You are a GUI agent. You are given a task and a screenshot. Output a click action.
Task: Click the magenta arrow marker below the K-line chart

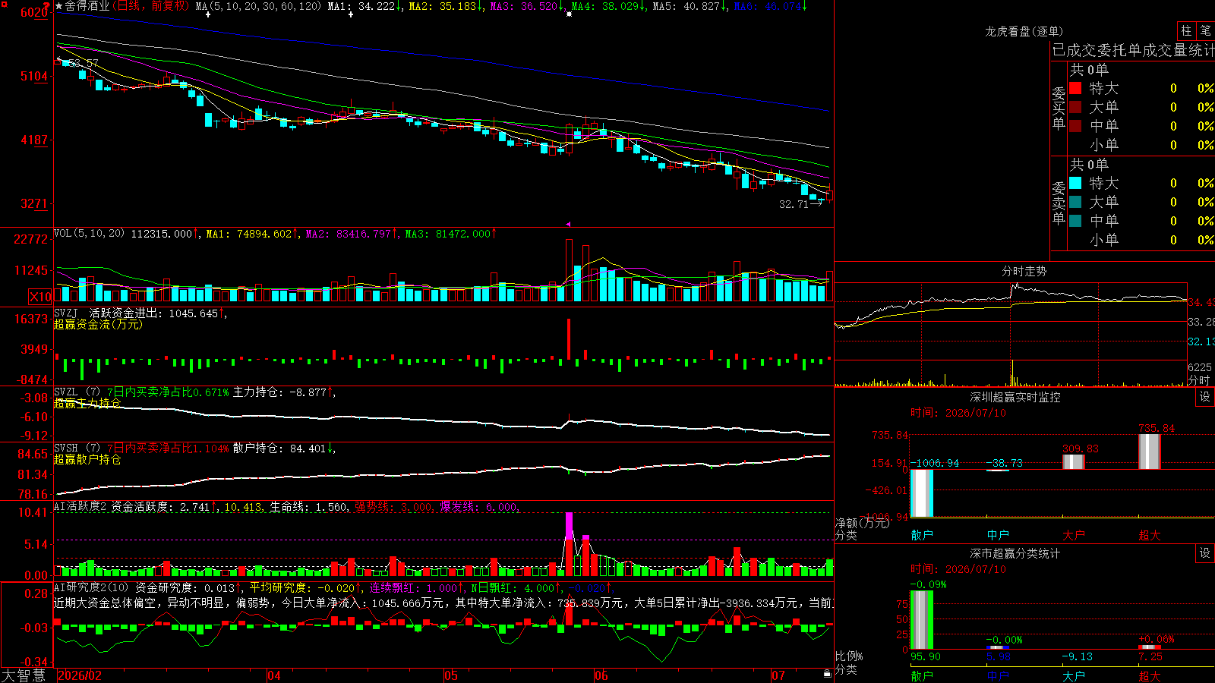coord(568,224)
